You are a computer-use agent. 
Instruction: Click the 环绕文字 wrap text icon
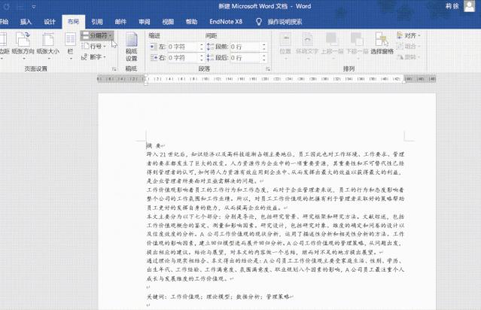(x=307, y=39)
